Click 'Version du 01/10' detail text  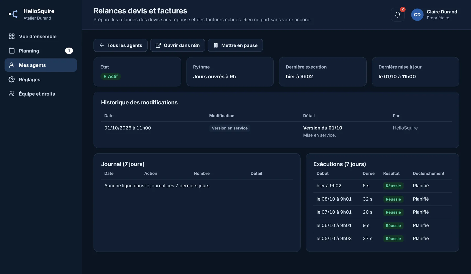(x=323, y=128)
